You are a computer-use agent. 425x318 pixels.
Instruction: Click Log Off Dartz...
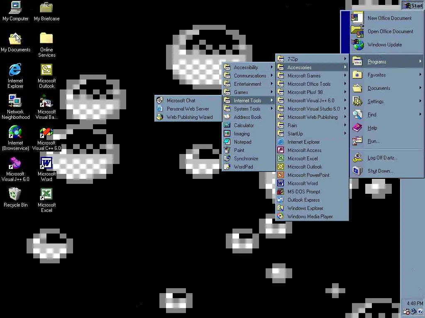(387, 158)
